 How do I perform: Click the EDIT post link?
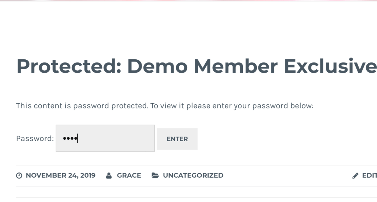[369, 175]
